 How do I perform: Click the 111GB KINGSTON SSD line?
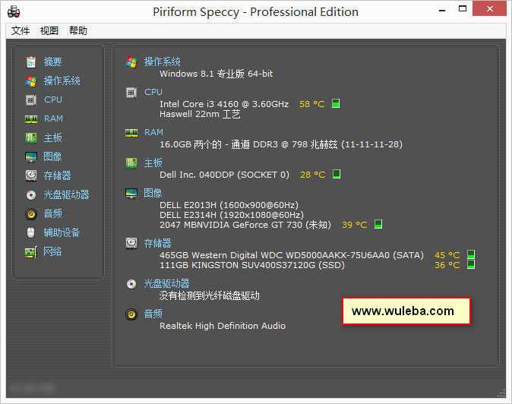point(252,265)
